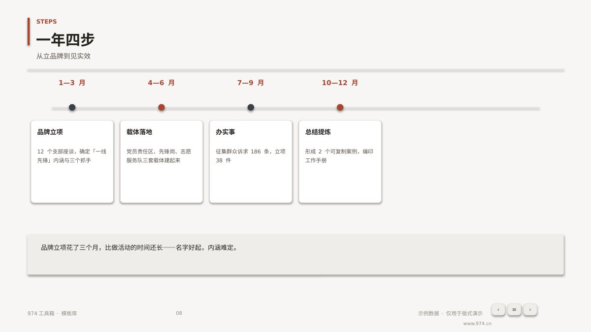The image size is (591, 332).
Task: Click the text 形成 2 个可复制案例
Action: (x=332, y=151)
